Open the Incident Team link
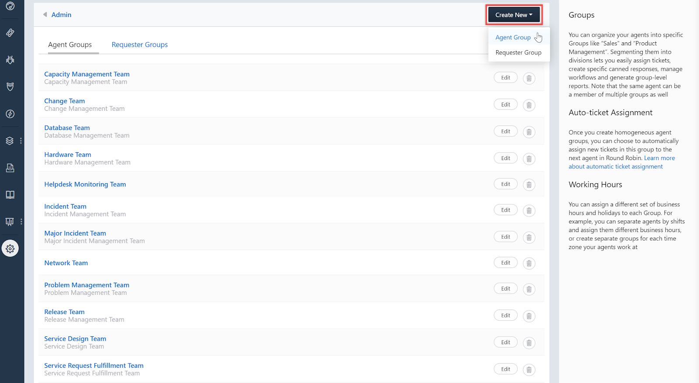Screen dimensions: 699x383 [x=66, y=206]
